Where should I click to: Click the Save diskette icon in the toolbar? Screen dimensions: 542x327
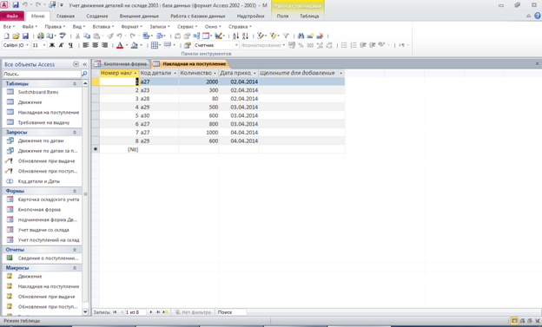[x=25, y=36]
